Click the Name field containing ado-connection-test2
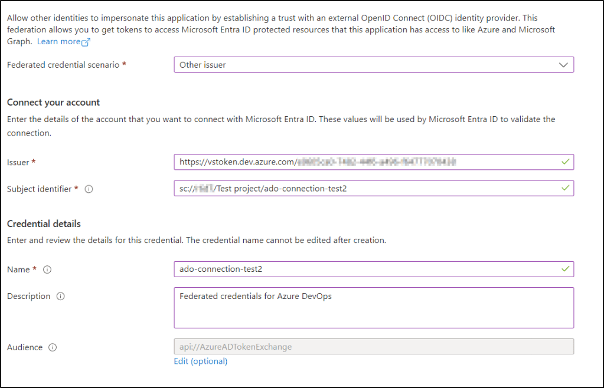The height and width of the screenshot is (388, 604). tap(366, 269)
